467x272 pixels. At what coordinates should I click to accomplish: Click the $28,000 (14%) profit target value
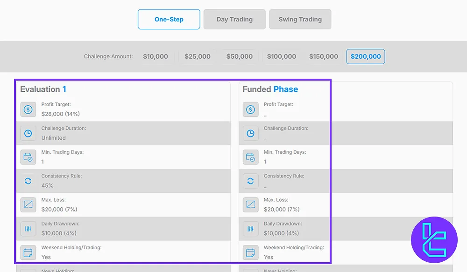coord(60,114)
